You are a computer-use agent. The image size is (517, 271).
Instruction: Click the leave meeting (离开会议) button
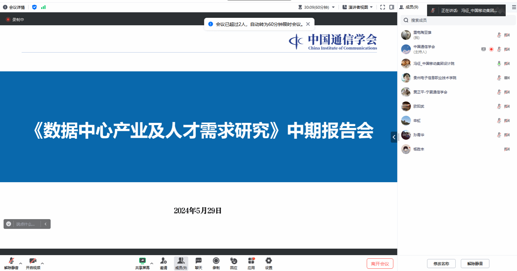pos(380,264)
